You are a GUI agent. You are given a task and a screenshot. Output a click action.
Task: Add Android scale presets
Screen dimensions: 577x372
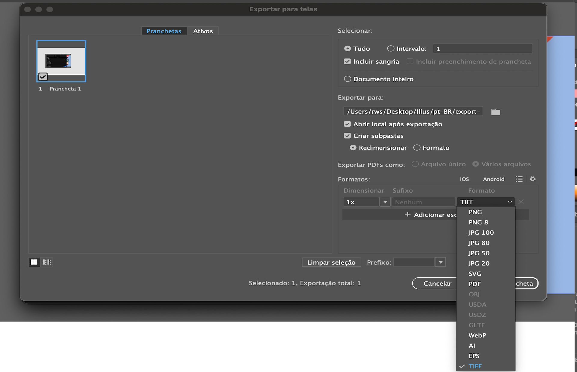coord(493,179)
